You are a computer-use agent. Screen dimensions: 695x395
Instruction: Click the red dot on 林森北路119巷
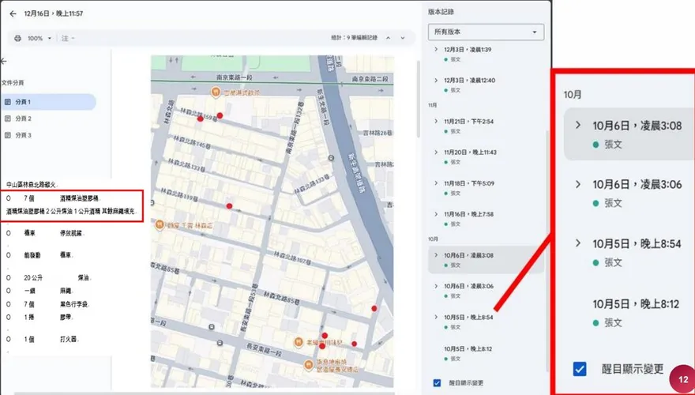229,205
